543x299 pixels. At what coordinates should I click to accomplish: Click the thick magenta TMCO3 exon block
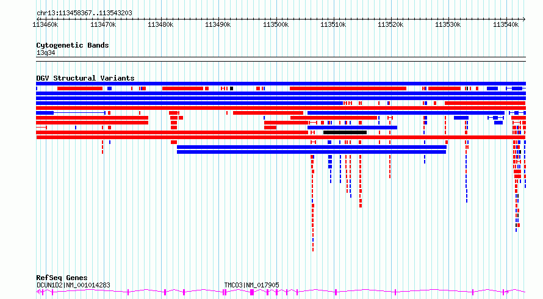[x=252, y=292]
